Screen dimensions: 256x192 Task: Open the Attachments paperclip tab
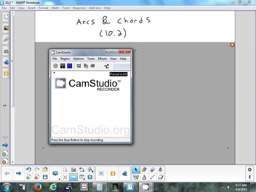6,39
